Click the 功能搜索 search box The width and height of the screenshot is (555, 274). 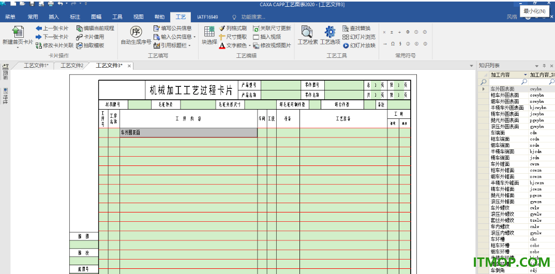tap(253, 17)
